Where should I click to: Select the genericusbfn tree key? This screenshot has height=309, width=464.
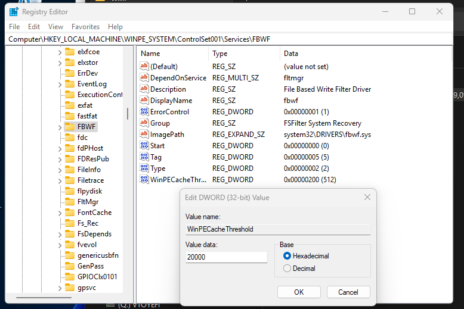98,255
